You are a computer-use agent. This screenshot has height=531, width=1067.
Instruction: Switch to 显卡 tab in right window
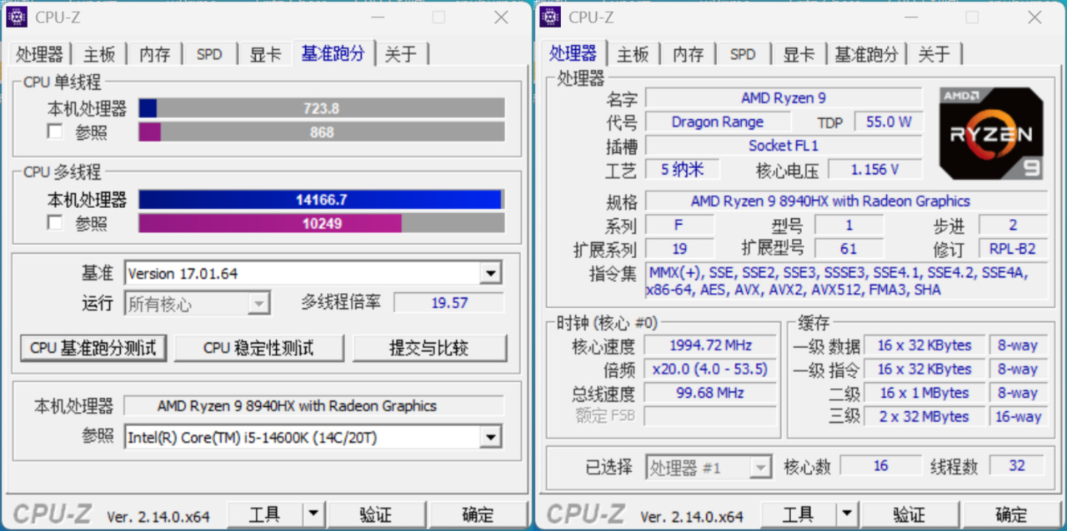799,54
